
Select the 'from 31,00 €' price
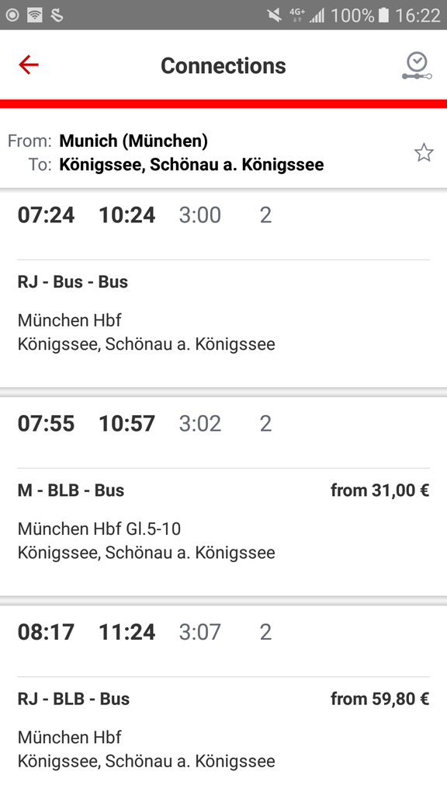tap(380, 491)
